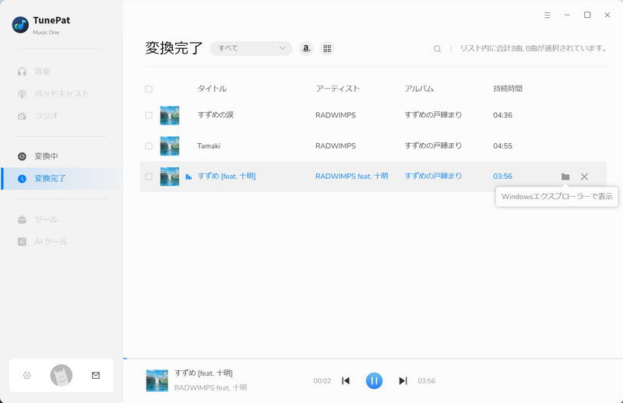Click the 持続時間 column header
This screenshot has width=623, height=403.
[508, 89]
